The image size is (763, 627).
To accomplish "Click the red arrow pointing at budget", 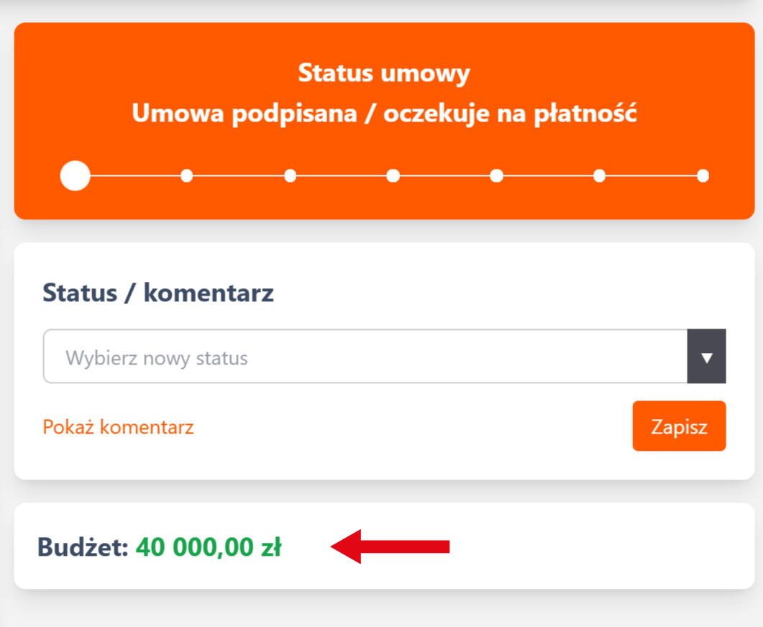I will [x=390, y=547].
